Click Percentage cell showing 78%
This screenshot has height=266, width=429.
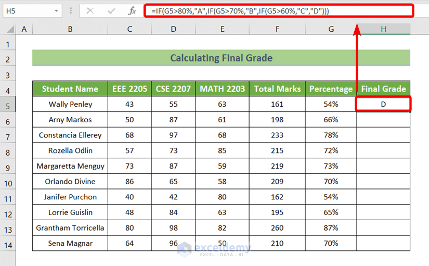coord(331,135)
